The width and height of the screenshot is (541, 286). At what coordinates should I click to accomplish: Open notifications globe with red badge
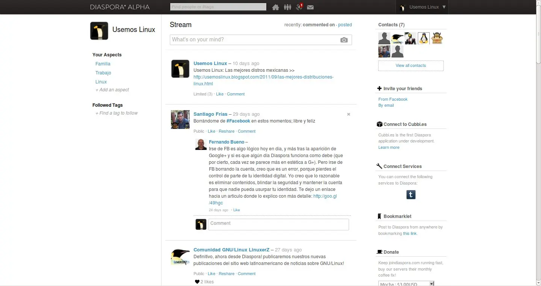[299, 7]
